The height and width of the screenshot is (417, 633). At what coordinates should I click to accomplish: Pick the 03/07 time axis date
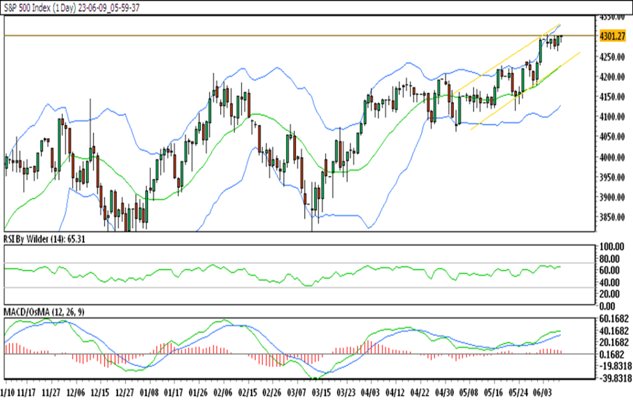point(297,393)
